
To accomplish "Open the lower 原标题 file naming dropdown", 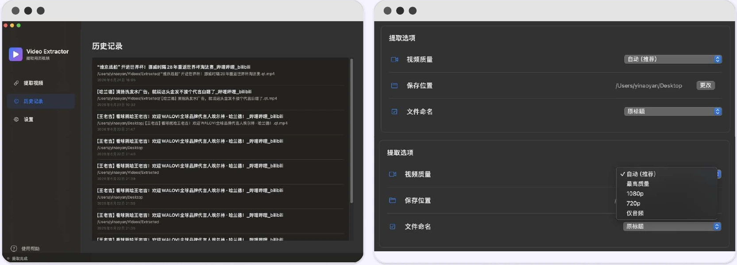I will click(x=672, y=227).
